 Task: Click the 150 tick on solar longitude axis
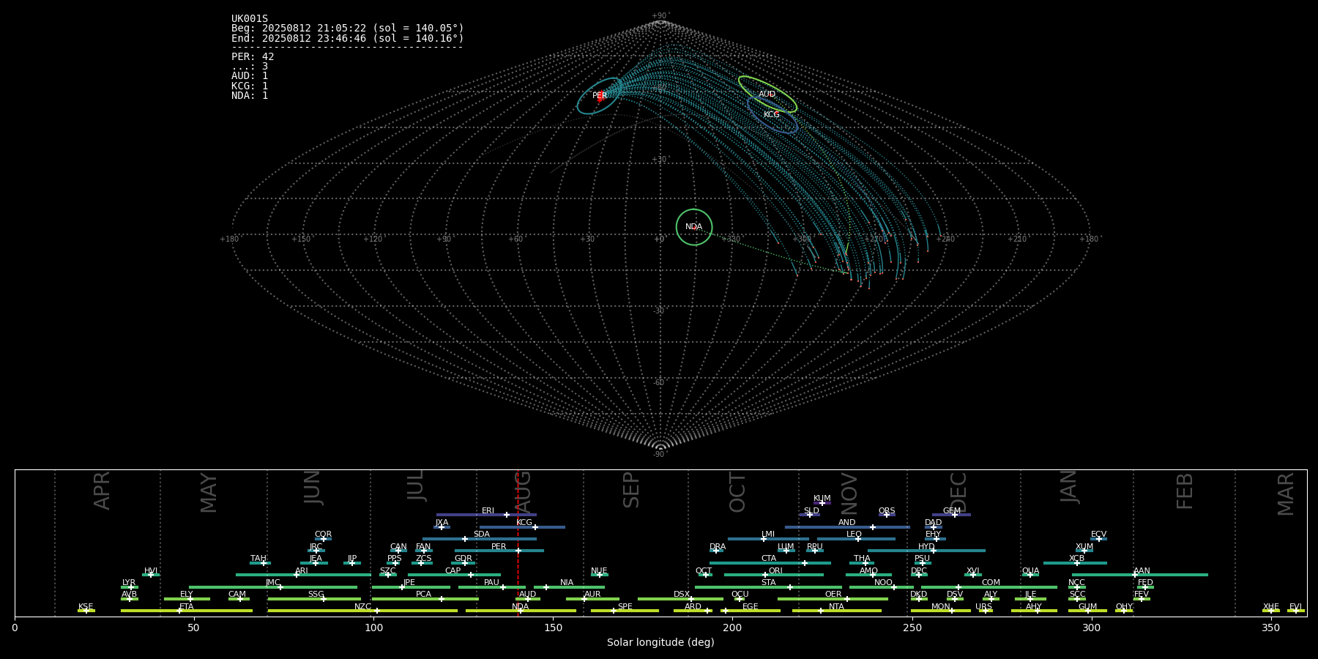[x=553, y=628]
